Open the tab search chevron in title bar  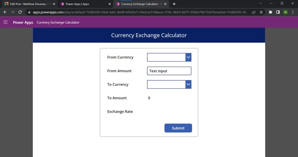(260, 3)
